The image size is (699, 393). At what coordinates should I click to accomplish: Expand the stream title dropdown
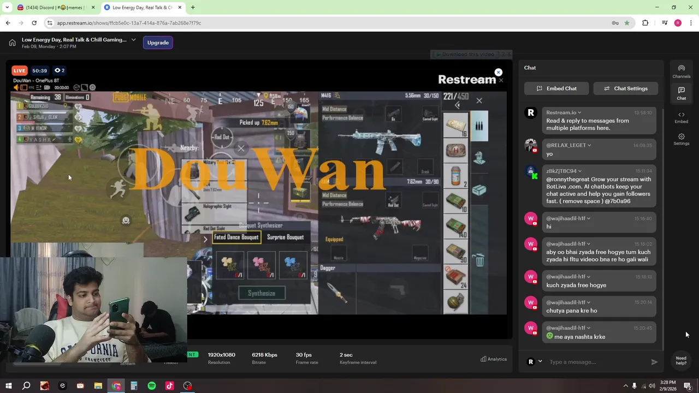(x=133, y=40)
